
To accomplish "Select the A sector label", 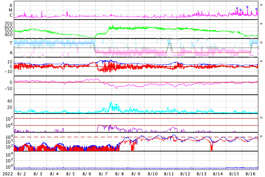I will point(11,53).
